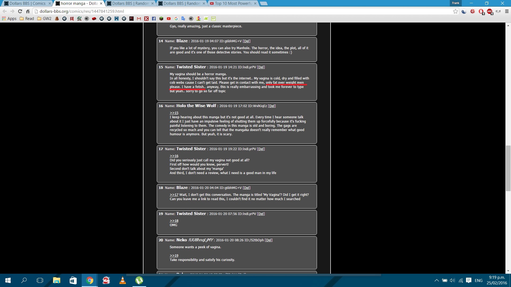This screenshot has height=287, width=511.
Task: Open the Windows Start menu
Action: 8,280
